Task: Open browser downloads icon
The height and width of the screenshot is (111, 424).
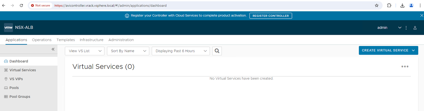Action: [402, 5]
